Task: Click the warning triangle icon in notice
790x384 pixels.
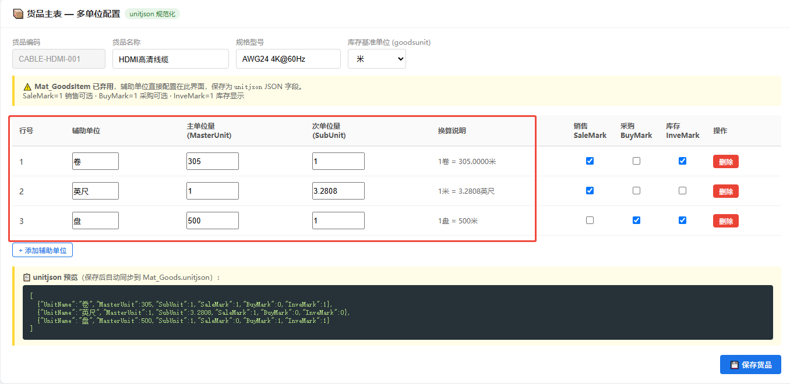Action: (x=27, y=87)
